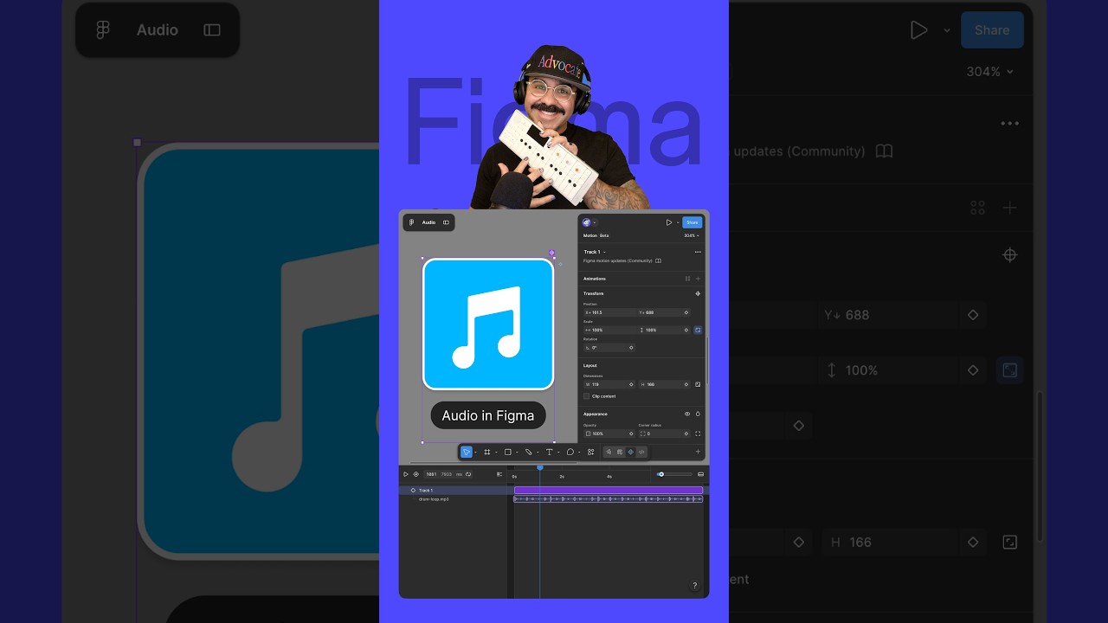The height and width of the screenshot is (623, 1108).
Task: Open the Frame tool dropdown arrow
Action: click(x=496, y=453)
